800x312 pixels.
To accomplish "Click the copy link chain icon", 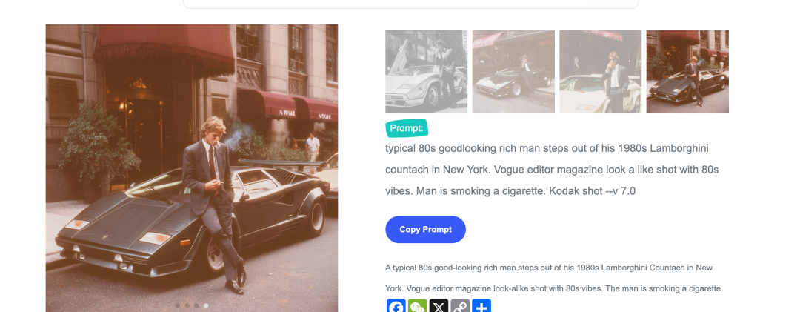I will pyautogui.click(x=460, y=307).
